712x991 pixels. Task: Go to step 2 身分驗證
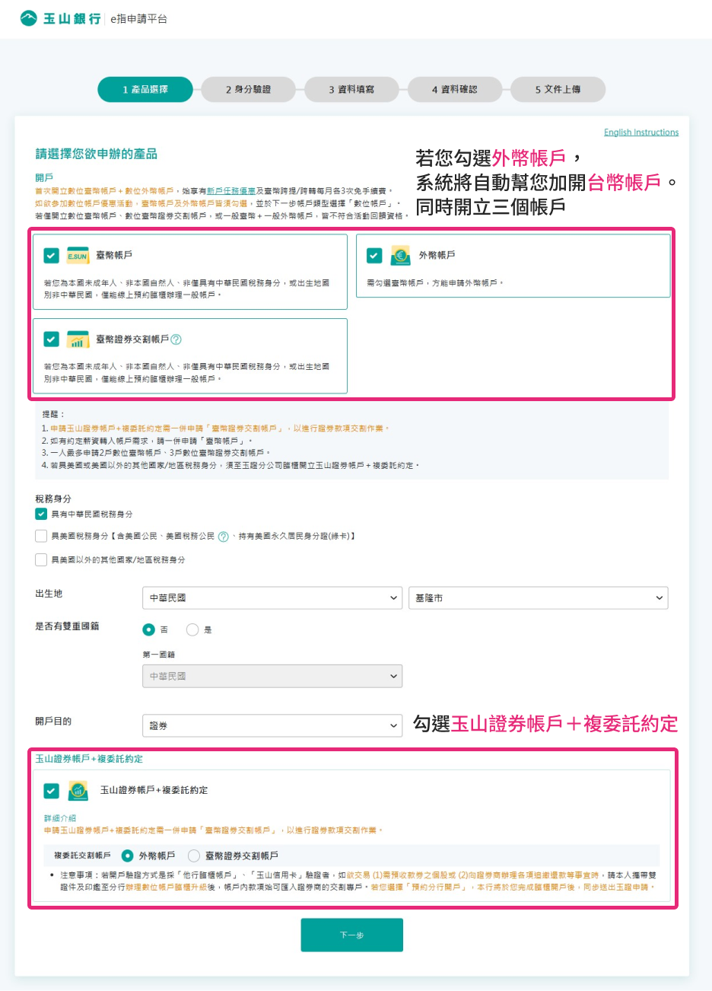pos(249,90)
